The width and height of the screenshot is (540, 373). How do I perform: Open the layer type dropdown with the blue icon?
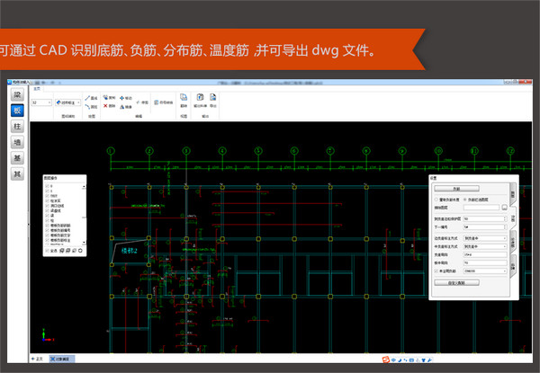coord(67,102)
